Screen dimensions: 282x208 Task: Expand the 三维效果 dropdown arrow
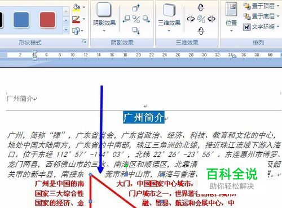[x=169, y=30]
